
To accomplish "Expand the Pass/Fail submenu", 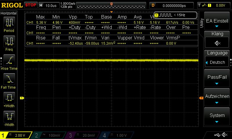I will pyautogui.click(x=217, y=79).
